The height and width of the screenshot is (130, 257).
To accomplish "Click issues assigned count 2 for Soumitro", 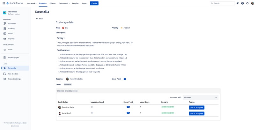I will 92,107.
